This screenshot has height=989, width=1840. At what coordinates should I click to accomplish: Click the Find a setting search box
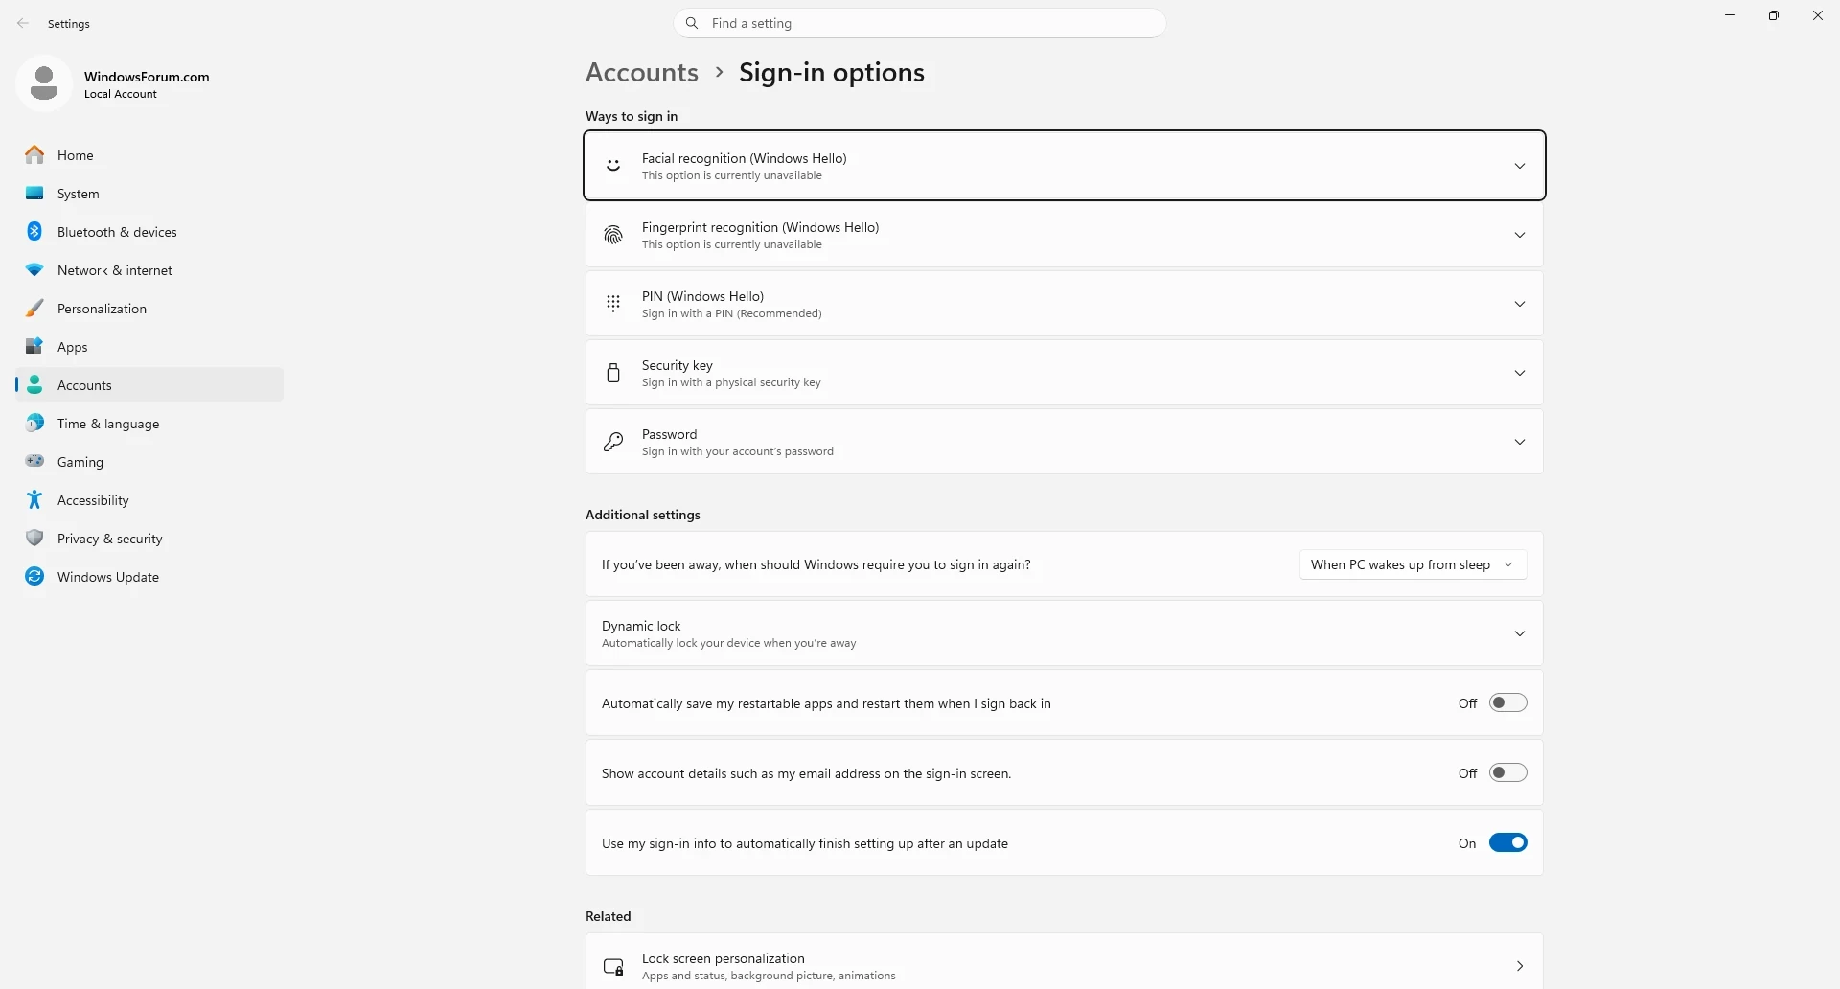coord(920,23)
